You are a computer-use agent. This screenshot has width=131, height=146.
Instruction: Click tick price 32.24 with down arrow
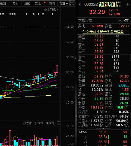coord(104,137)
